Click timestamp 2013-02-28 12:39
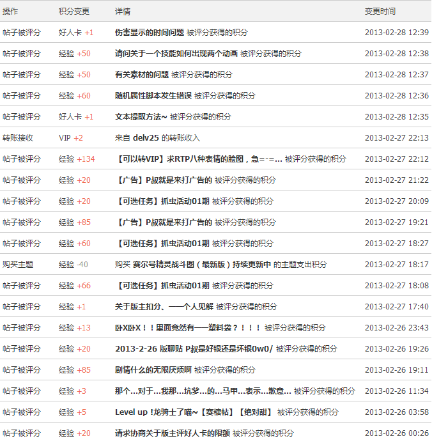This screenshot has width=432, height=443. click(397, 33)
